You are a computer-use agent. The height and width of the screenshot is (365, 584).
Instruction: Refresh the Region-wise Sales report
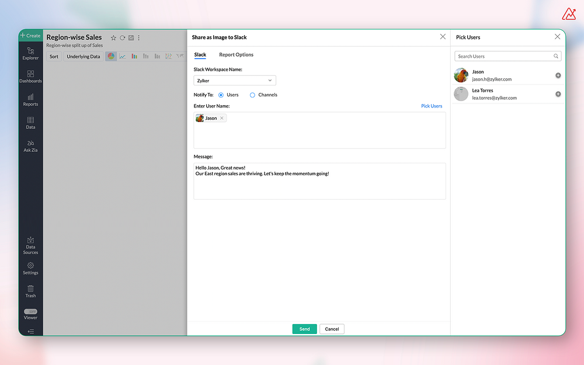[122, 37]
